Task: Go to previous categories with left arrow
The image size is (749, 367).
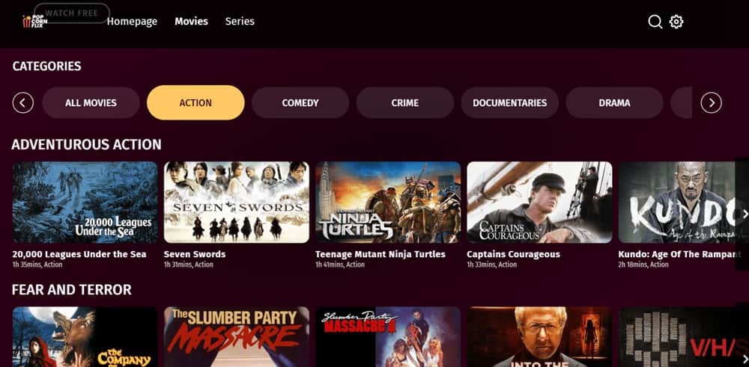Action: click(23, 102)
